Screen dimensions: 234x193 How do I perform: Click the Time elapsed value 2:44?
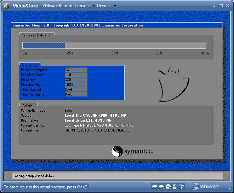[76, 89]
